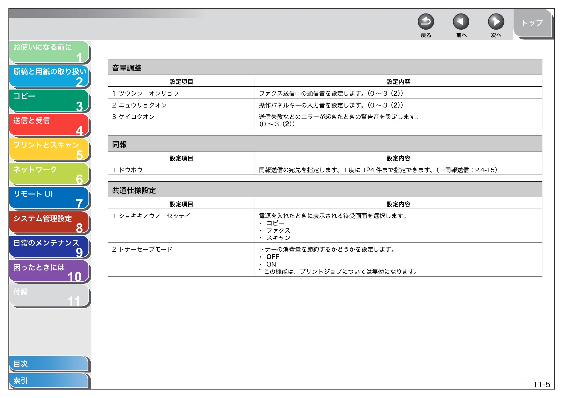Click the 操作パネルキーの入力音 description cell
This screenshot has height=398, width=563.
398,104
